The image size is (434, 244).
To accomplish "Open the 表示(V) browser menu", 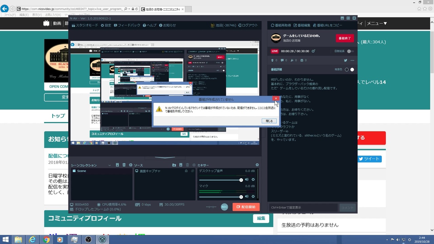I will tap(37, 15).
